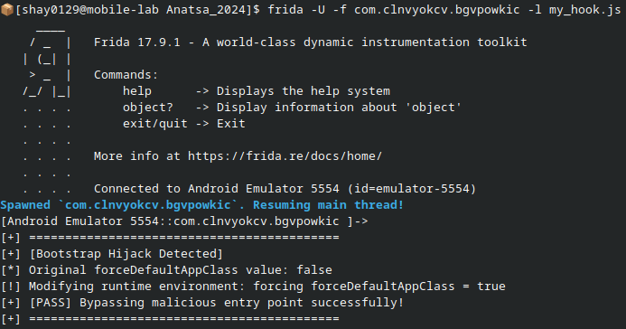Click the blue 'Spawned' status message
The height and width of the screenshot is (329, 626).
click(x=202, y=205)
